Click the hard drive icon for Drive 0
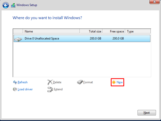Viewport: 161px width, 121px height. pyautogui.click(x=18, y=39)
